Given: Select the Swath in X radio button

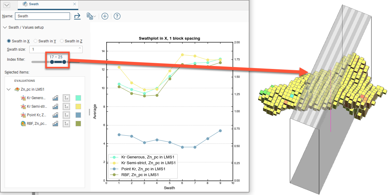Looking at the screenshot, I should pyautogui.click(x=9, y=41).
